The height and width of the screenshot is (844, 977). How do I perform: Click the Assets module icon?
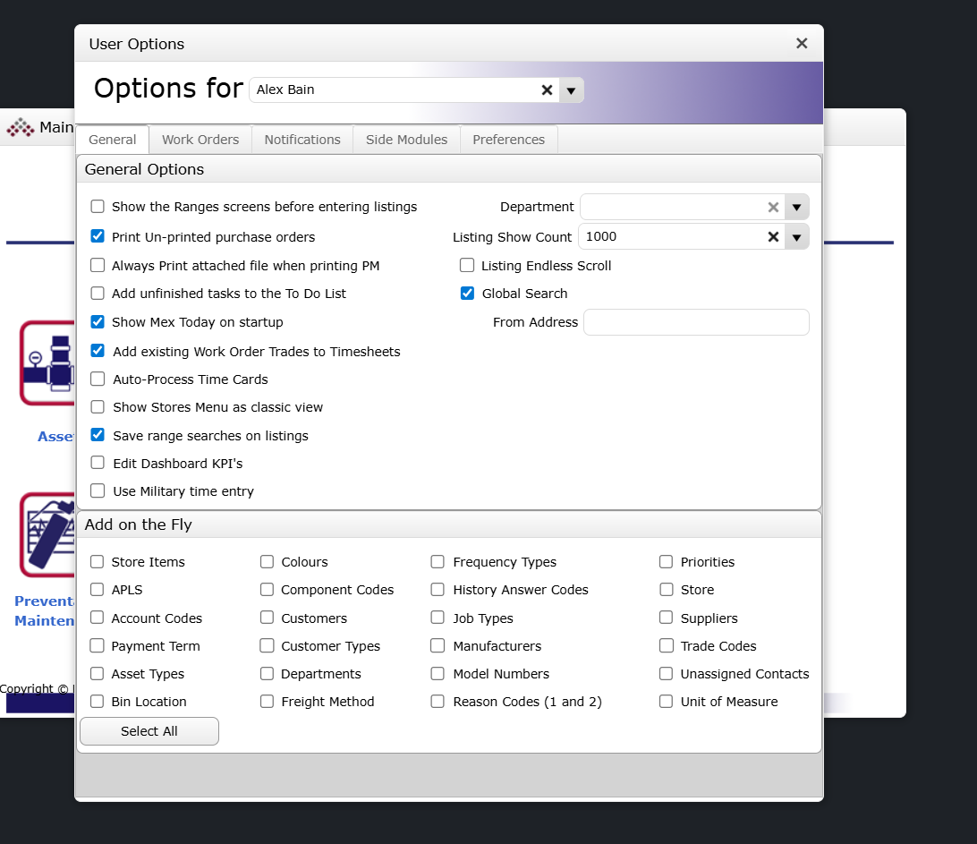(x=47, y=363)
